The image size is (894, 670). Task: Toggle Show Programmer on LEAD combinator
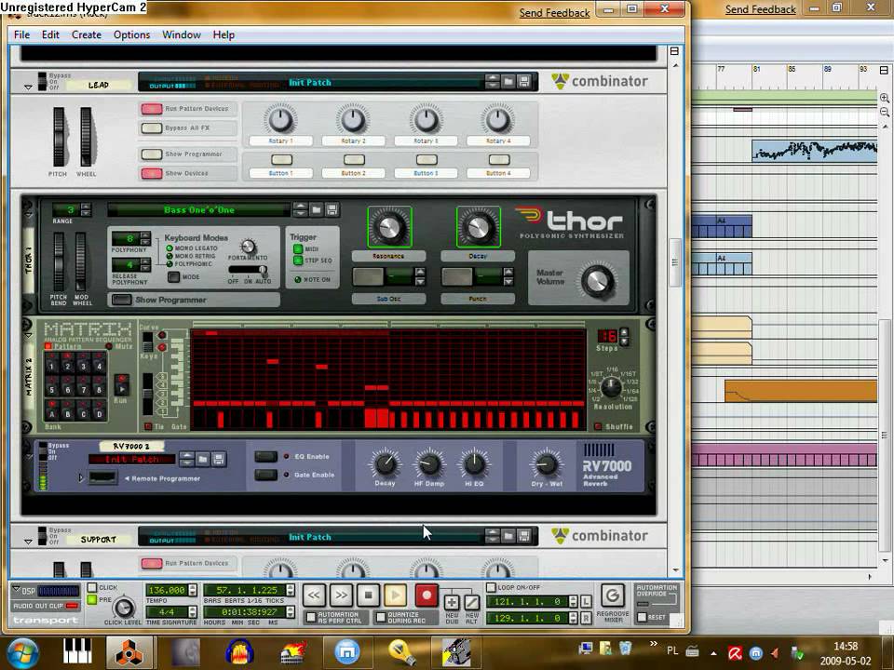pyautogui.click(x=152, y=154)
